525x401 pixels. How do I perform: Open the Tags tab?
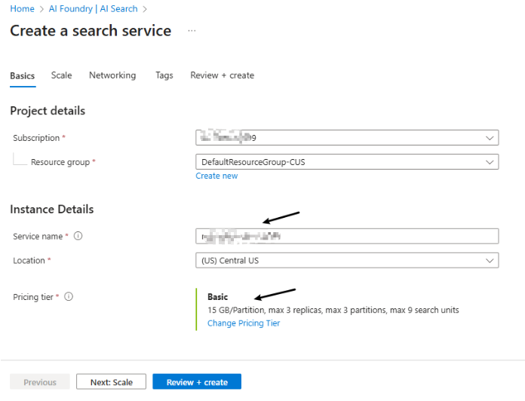pos(164,75)
